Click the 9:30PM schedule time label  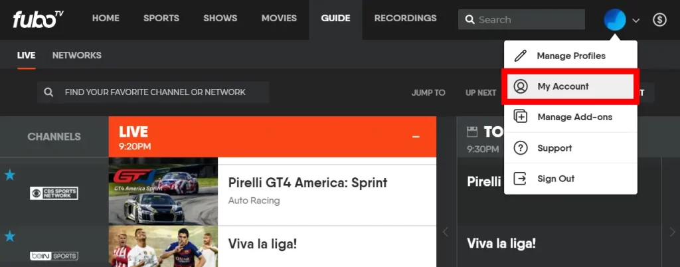click(x=483, y=149)
